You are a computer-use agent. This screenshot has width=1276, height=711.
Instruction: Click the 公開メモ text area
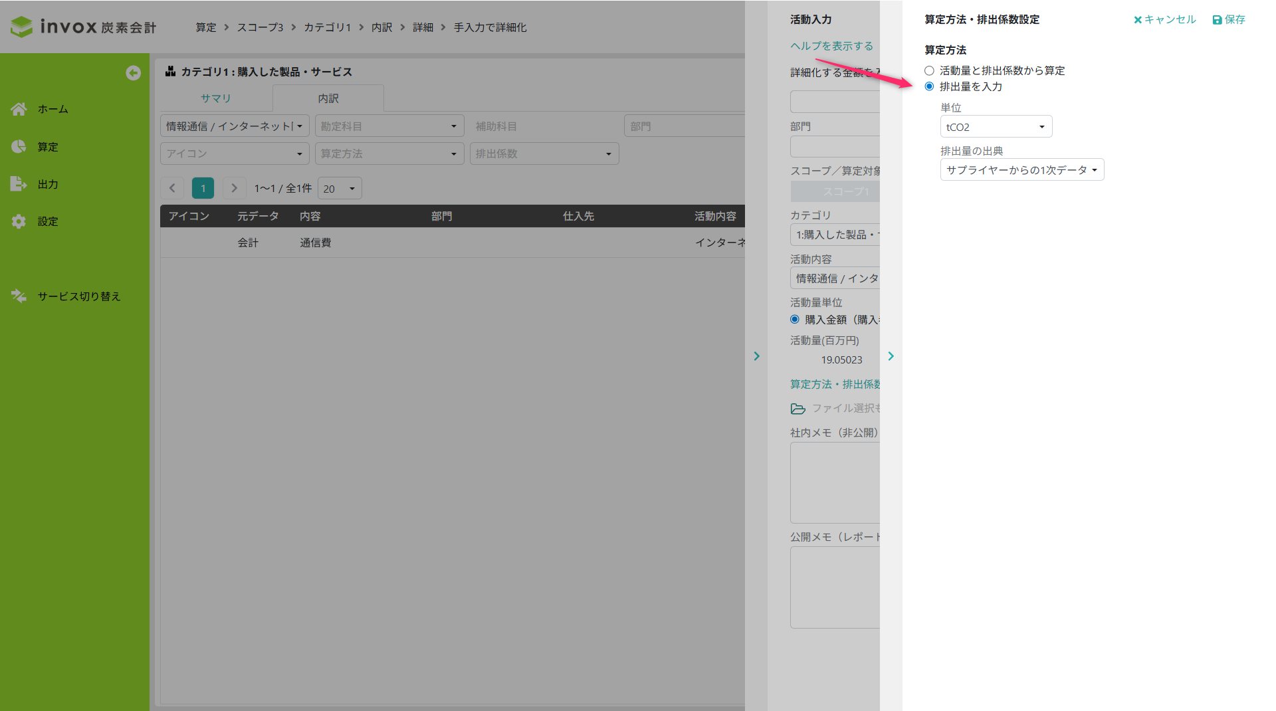click(835, 587)
